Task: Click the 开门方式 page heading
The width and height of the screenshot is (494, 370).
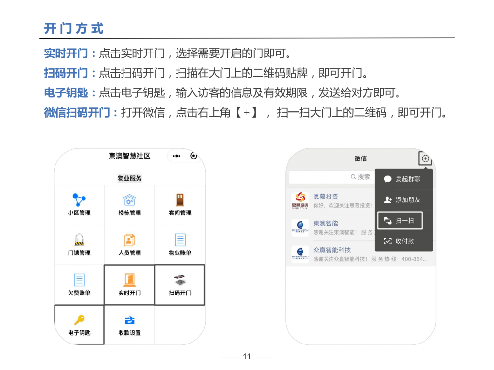Action: pos(74,28)
